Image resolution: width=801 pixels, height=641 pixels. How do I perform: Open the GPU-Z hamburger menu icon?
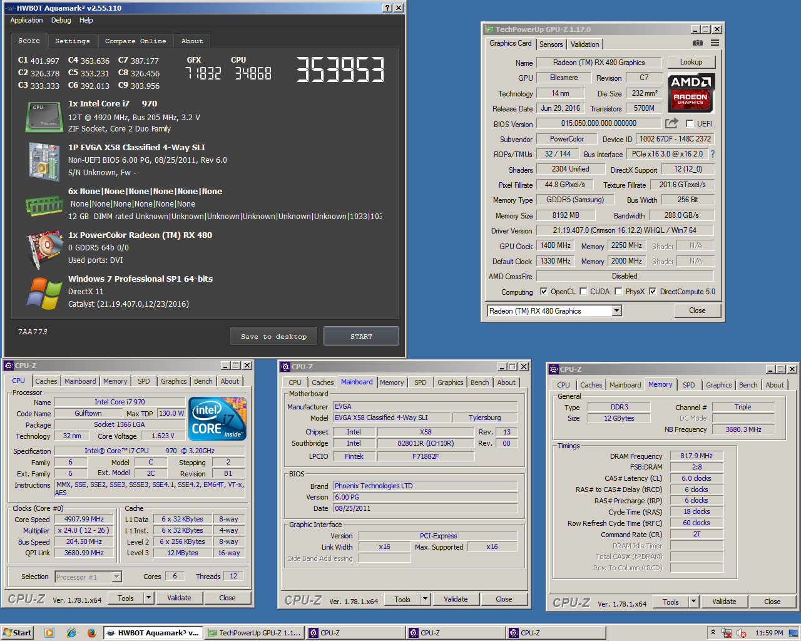point(715,43)
